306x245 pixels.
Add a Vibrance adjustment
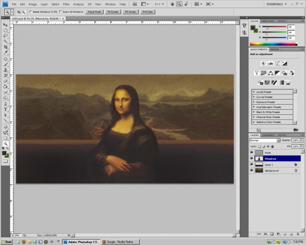(257, 73)
